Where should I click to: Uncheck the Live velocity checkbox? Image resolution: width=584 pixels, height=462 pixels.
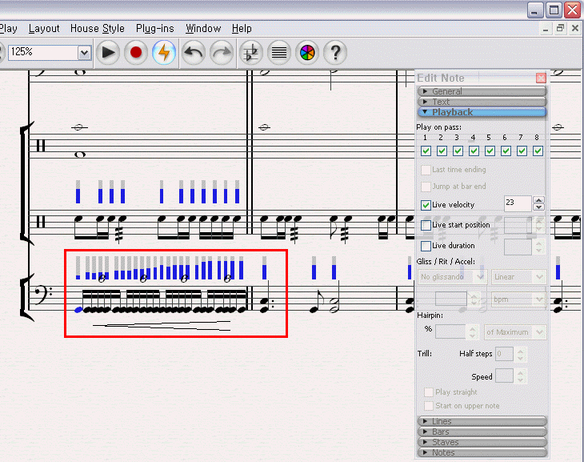pyautogui.click(x=426, y=205)
